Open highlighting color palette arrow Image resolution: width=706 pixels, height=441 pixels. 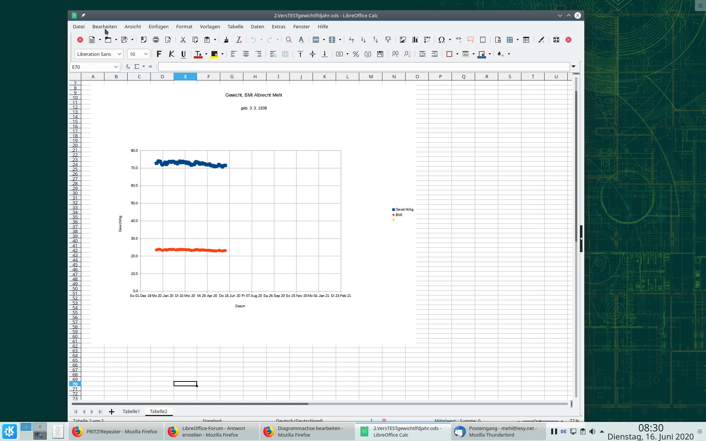222,54
